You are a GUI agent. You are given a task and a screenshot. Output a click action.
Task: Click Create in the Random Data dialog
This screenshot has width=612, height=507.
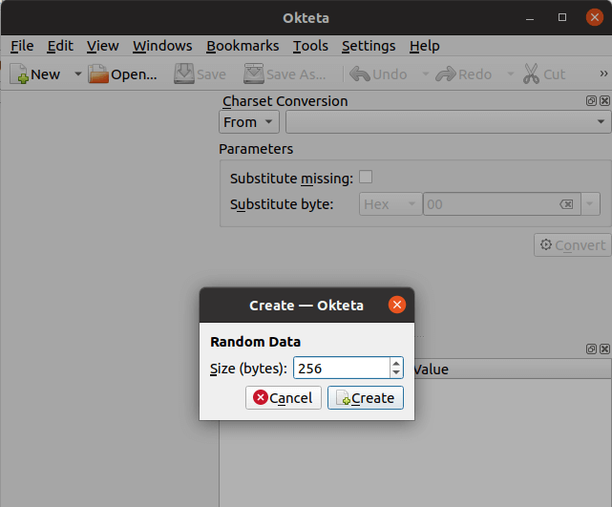pyautogui.click(x=366, y=398)
